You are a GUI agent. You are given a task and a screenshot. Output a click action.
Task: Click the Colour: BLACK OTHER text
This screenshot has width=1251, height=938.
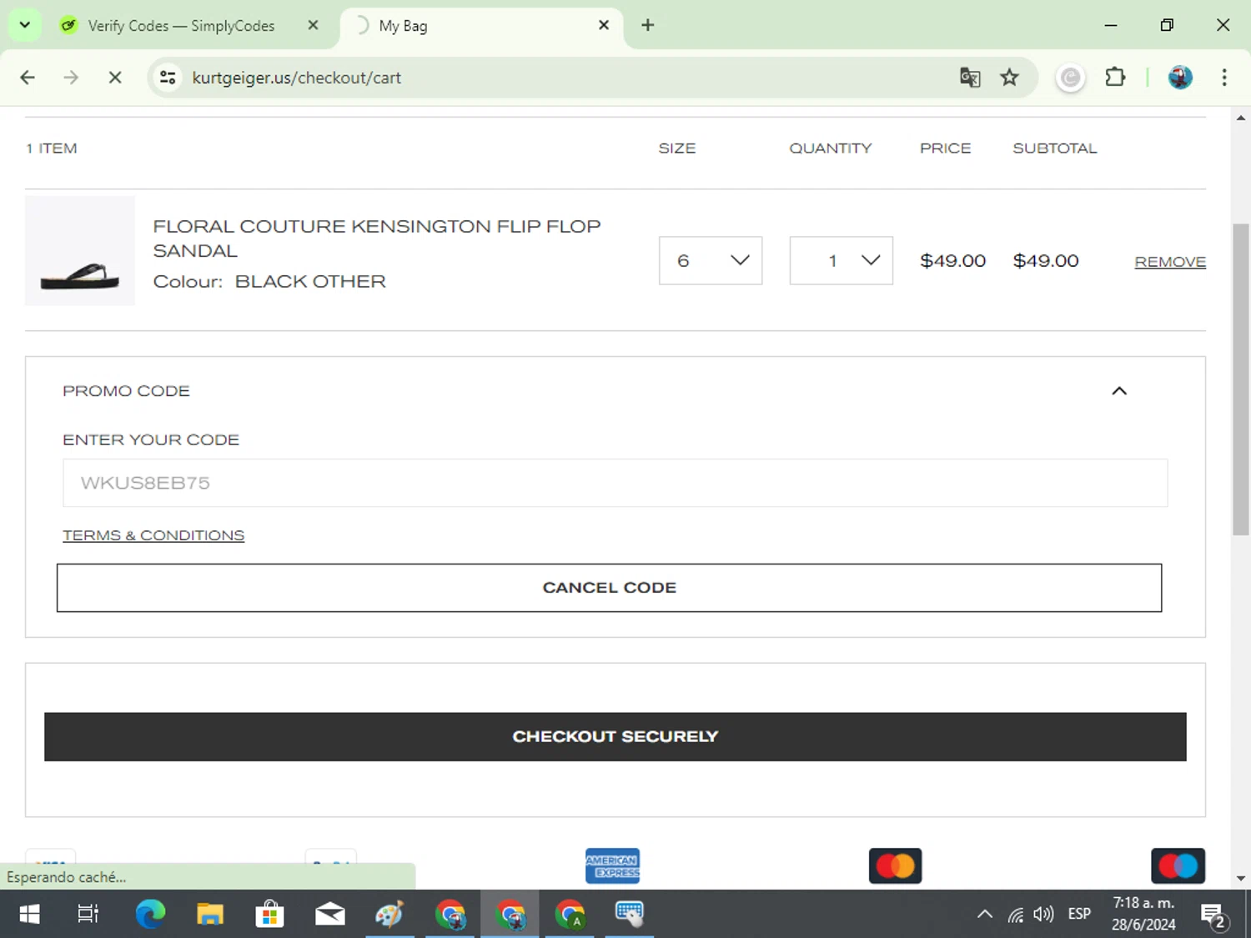pos(269,282)
